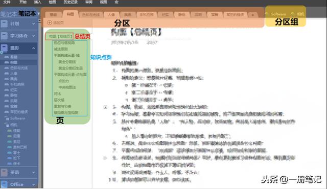The width and height of the screenshot is (327, 189).
Task: Expand the 英语 notebook chevron
Action: (x=34, y=172)
